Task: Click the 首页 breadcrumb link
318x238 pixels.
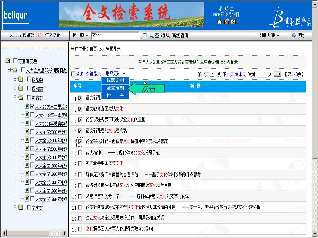Action: coord(93,49)
